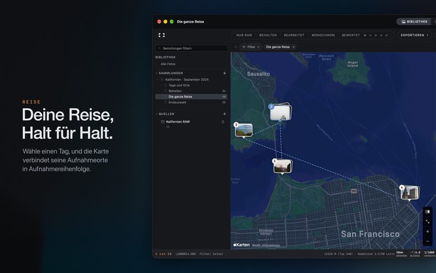
Task: Add a new source next to Quellen
Action: pyautogui.click(x=224, y=114)
